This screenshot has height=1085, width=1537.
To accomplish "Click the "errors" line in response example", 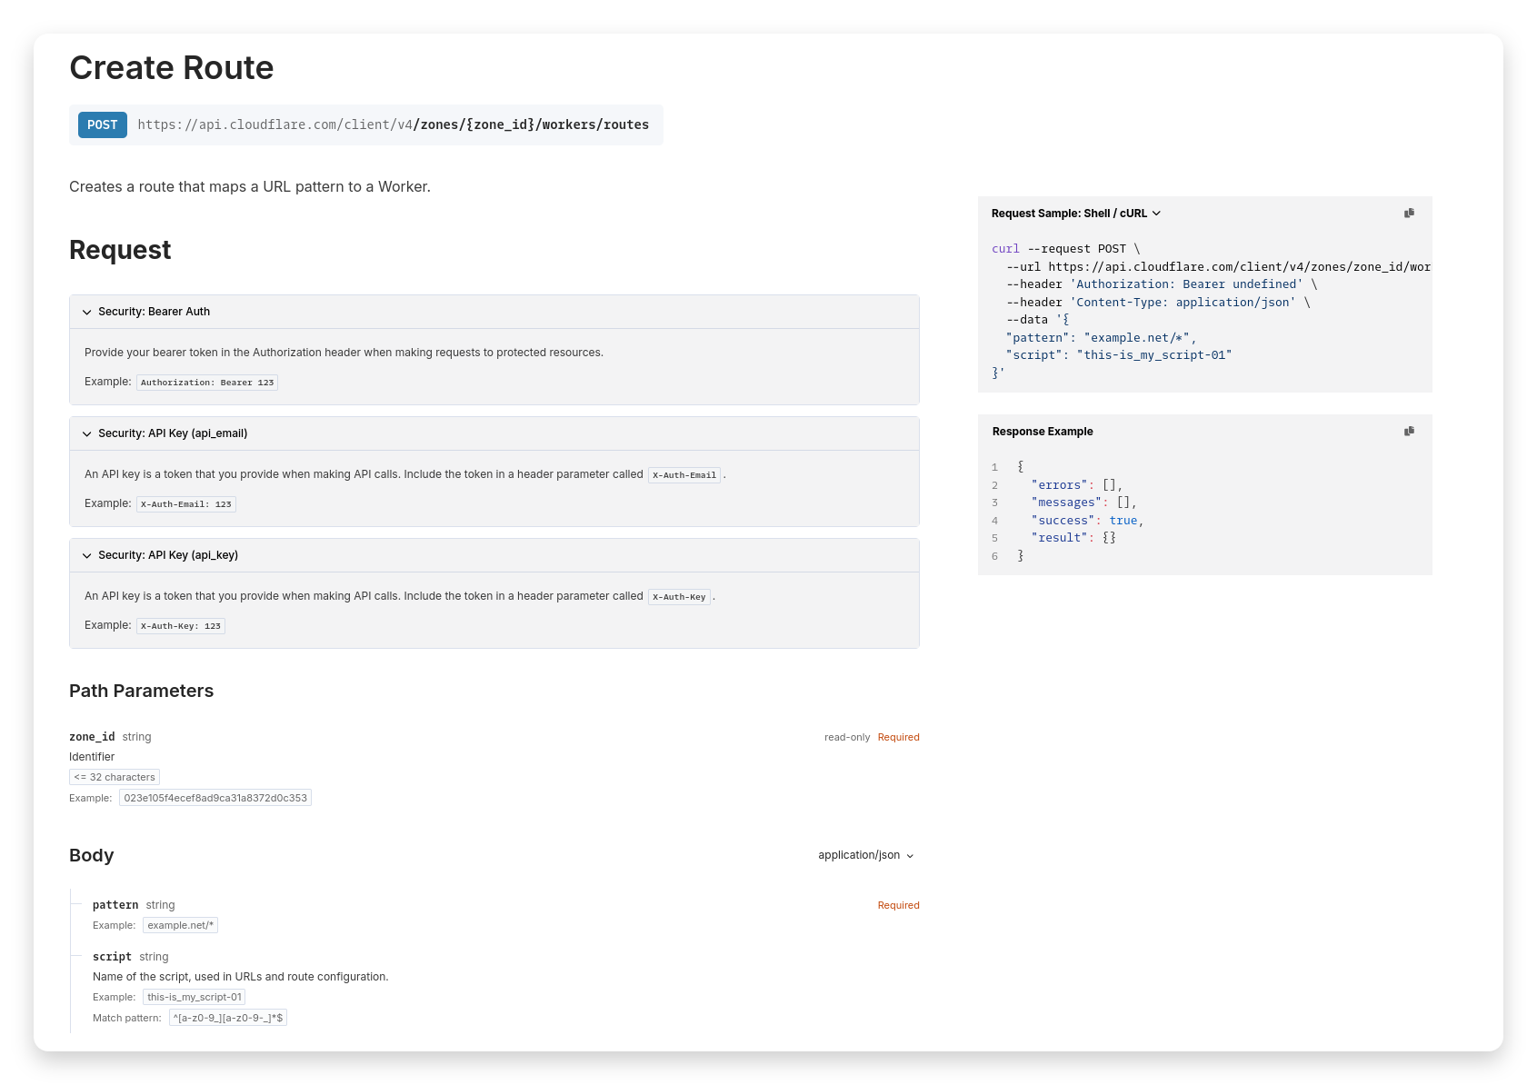I will 1077,485.
